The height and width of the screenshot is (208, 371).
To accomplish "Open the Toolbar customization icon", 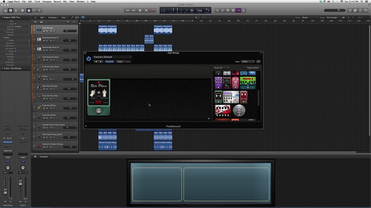I will coord(16,10).
